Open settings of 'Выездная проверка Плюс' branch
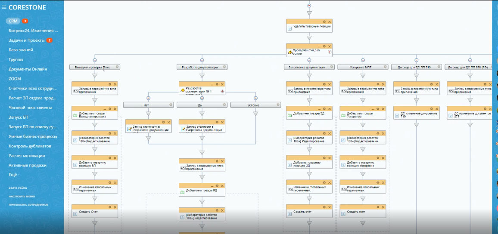The image size is (498, 234). [117, 67]
